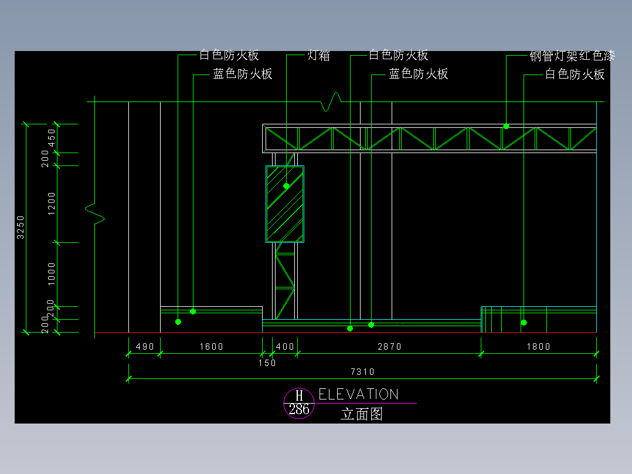Select the 3250 overall height dimension
The height and width of the screenshot is (474, 632).
[x=21, y=228]
